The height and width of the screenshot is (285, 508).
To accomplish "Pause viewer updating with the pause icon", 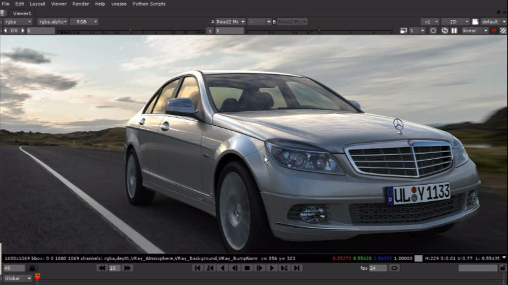I will 454,31.
